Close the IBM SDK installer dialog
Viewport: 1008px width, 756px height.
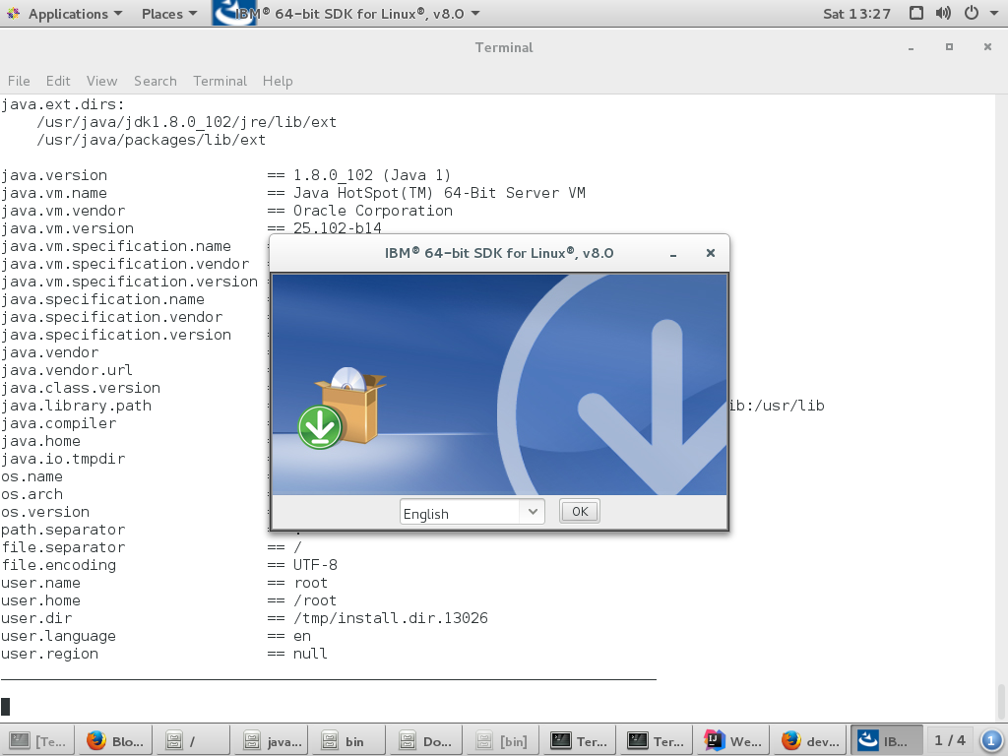click(711, 253)
